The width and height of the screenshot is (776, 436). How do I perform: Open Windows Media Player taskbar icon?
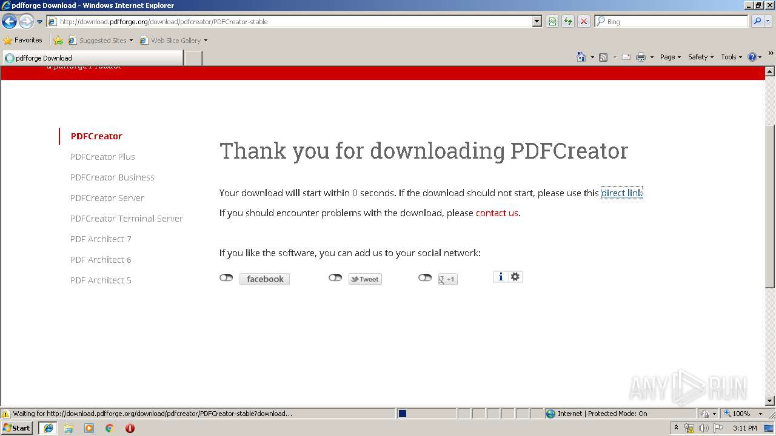(x=89, y=428)
